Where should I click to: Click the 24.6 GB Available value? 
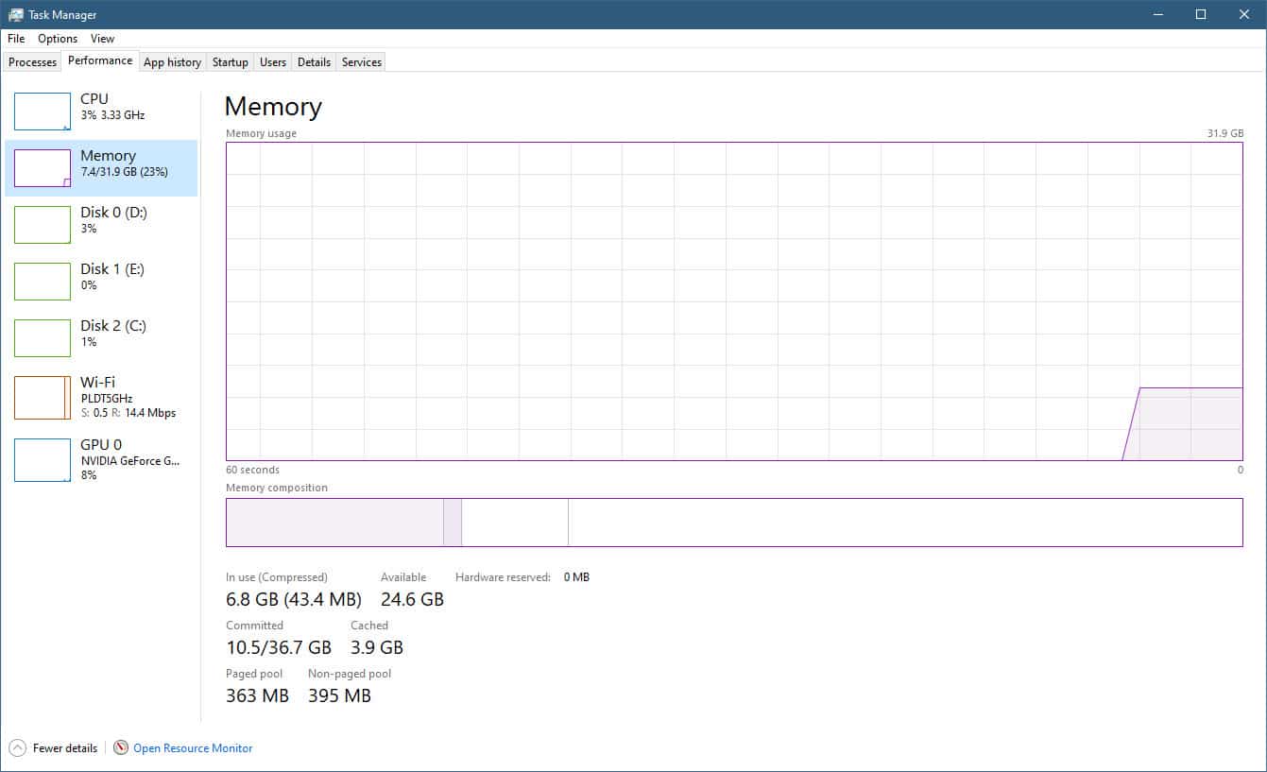coord(412,599)
